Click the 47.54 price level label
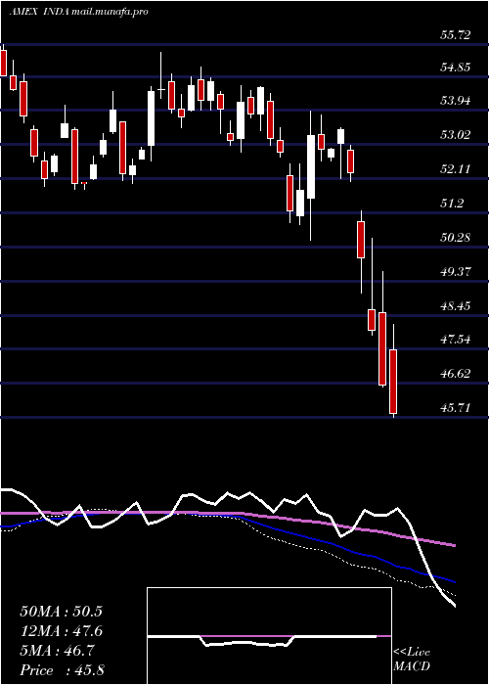Screen dimensions: 489x685 (x=456, y=340)
